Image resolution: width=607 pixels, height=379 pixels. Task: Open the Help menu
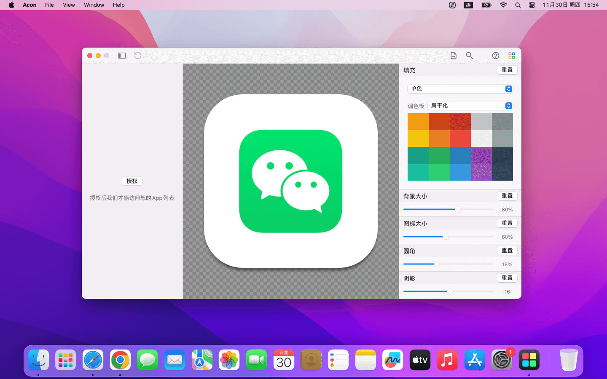pyautogui.click(x=119, y=5)
